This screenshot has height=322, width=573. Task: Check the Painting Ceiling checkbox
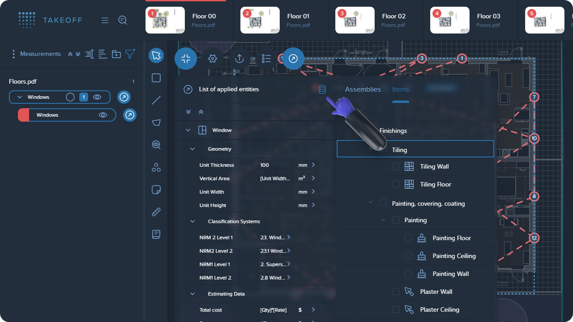click(408, 256)
